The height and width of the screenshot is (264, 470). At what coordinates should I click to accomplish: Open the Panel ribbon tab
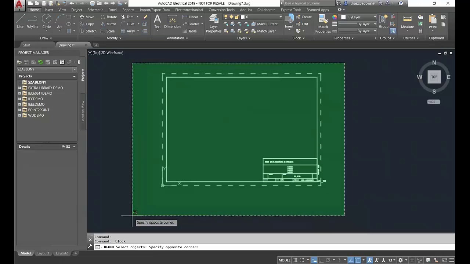coord(112,10)
